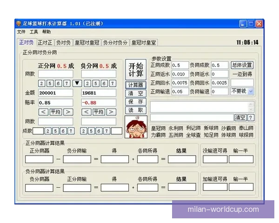The image size is (279, 223).
Task: Click the 平均 button under 正分网 赔率
Action: click(56, 112)
